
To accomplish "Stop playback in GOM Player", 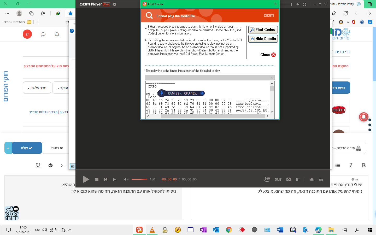I will 97,179.
